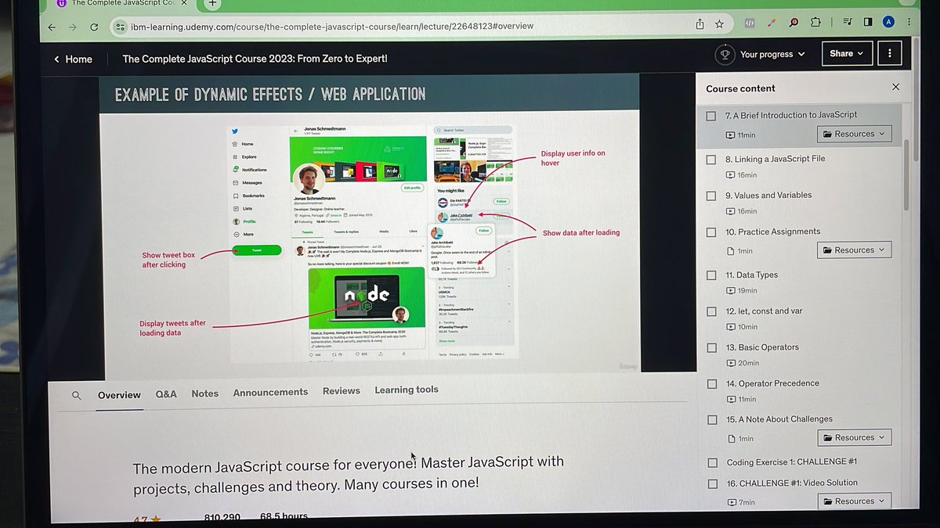This screenshot has height=528, width=940.
Task: Close the Course content panel
Action: click(895, 88)
